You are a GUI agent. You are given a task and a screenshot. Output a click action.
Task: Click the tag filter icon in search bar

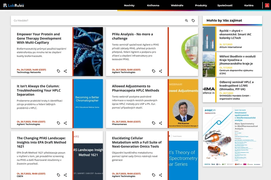click(193, 21)
